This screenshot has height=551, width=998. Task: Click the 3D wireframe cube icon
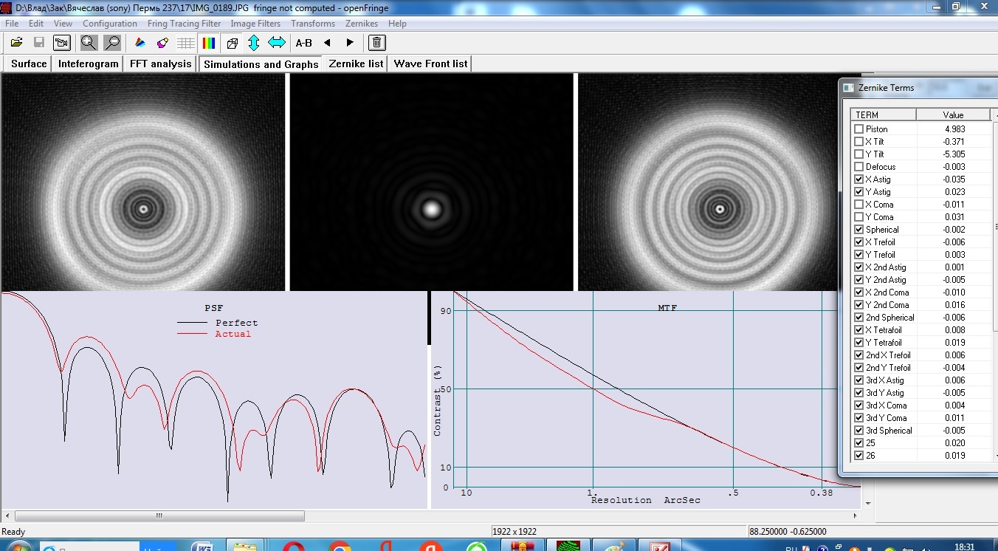232,43
